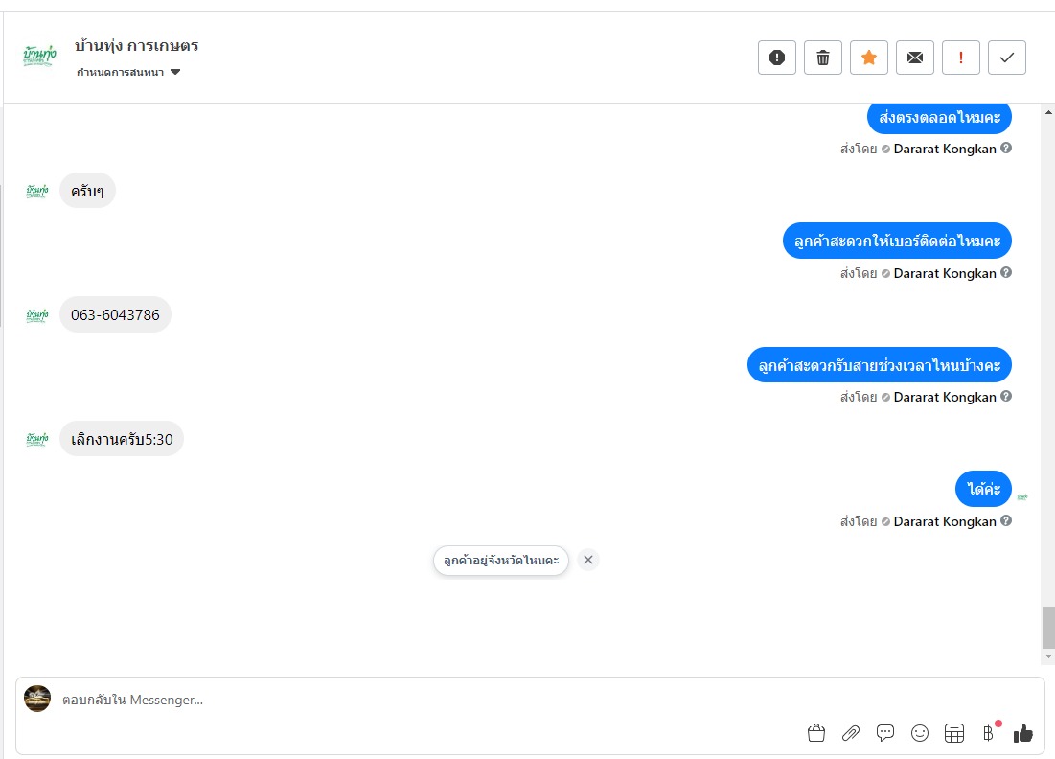Open saved replies speech bubble icon

tap(885, 733)
